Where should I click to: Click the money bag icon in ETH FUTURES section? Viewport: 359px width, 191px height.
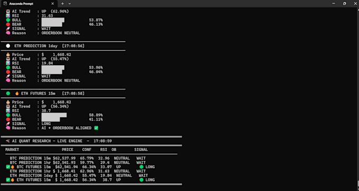pos(8,102)
